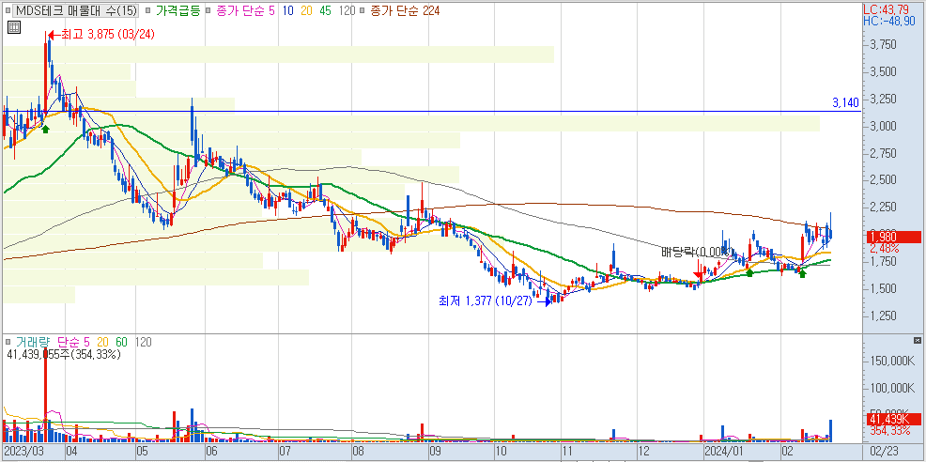Toggle the square before MDS테크 매물대 legend
This screenshot has width=926, height=462.
pyautogui.click(x=8, y=10)
